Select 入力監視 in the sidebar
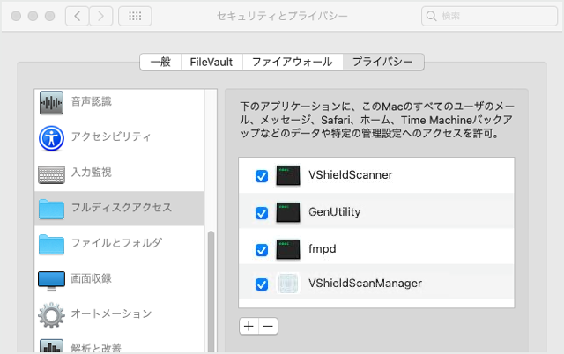Screen dimensions: 564x354 120,173
